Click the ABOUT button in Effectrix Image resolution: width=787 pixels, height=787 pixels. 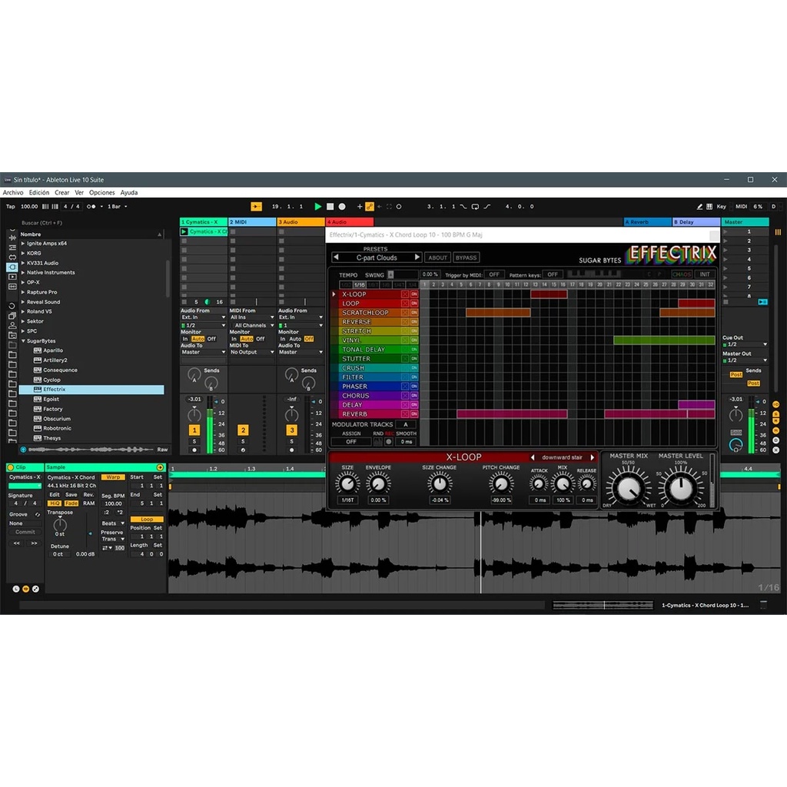[438, 258]
